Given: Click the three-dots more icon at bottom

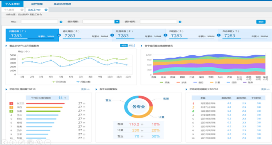Looking at the screenshot, I should coord(48,142).
